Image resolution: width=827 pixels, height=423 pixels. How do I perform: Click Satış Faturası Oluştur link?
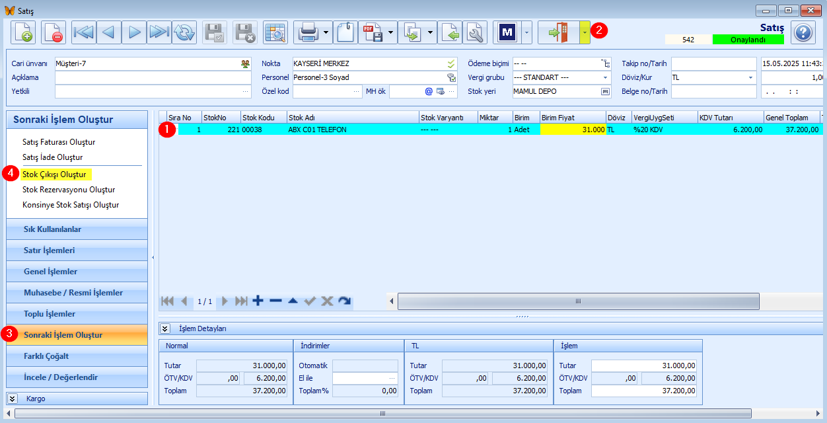coord(59,142)
